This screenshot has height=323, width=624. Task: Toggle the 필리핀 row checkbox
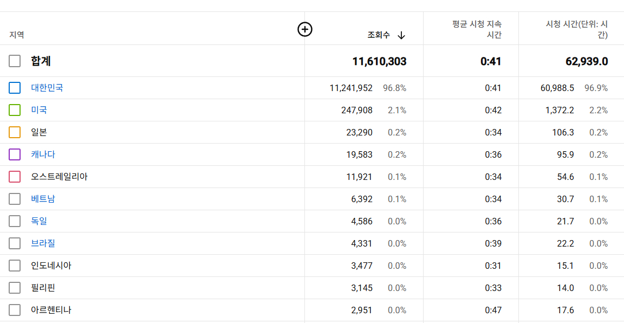pos(15,288)
